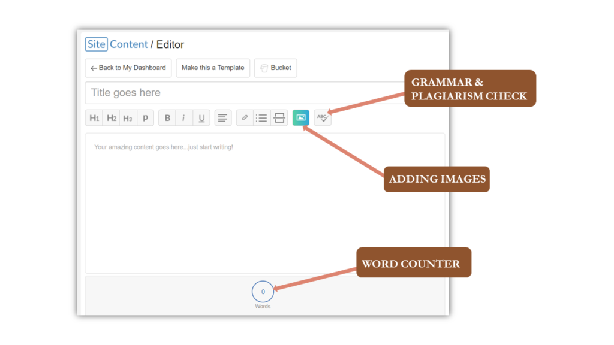Click the 'Editor' breadcrumb text

click(170, 44)
